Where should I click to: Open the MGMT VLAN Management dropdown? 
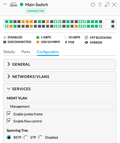(x=60, y=106)
